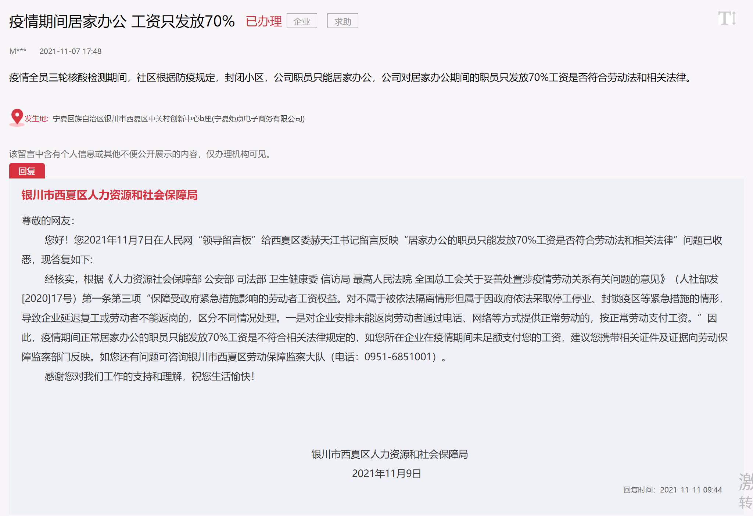Click the post title 疫情期间居家办公 工资只发放70%
The image size is (753, 516).
122,21
